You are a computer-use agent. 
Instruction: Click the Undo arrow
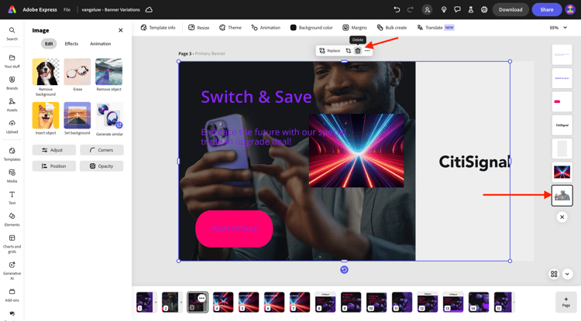[x=397, y=9]
